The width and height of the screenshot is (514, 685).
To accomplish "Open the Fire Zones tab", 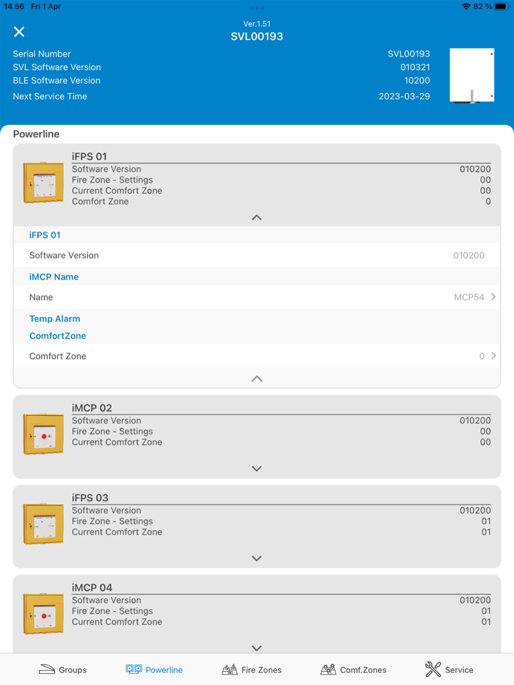I will click(x=252, y=670).
